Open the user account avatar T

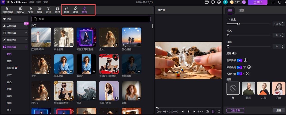click(x=225, y=2)
